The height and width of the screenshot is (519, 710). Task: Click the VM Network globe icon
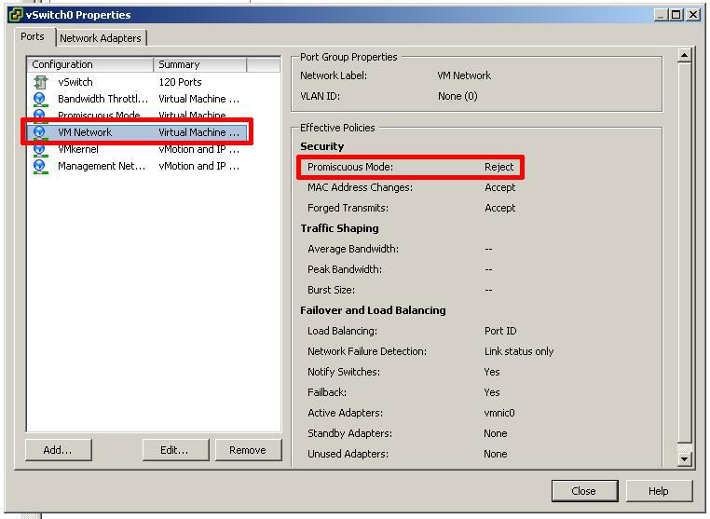[x=40, y=132]
